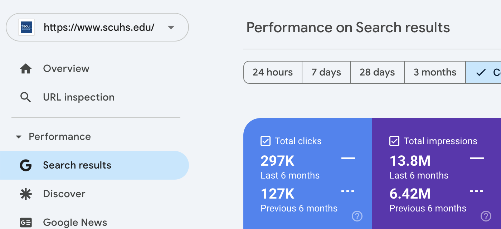Open the Discover asterisk icon
The height and width of the screenshot is (229, 501).
(26, 194)
